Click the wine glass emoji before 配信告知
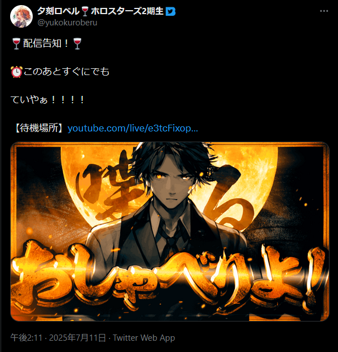Screen dimensions: 338x352 tap(16, 43)
